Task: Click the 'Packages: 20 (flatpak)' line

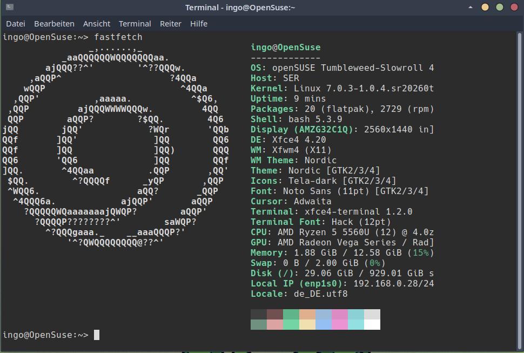Action: point(342,109)
